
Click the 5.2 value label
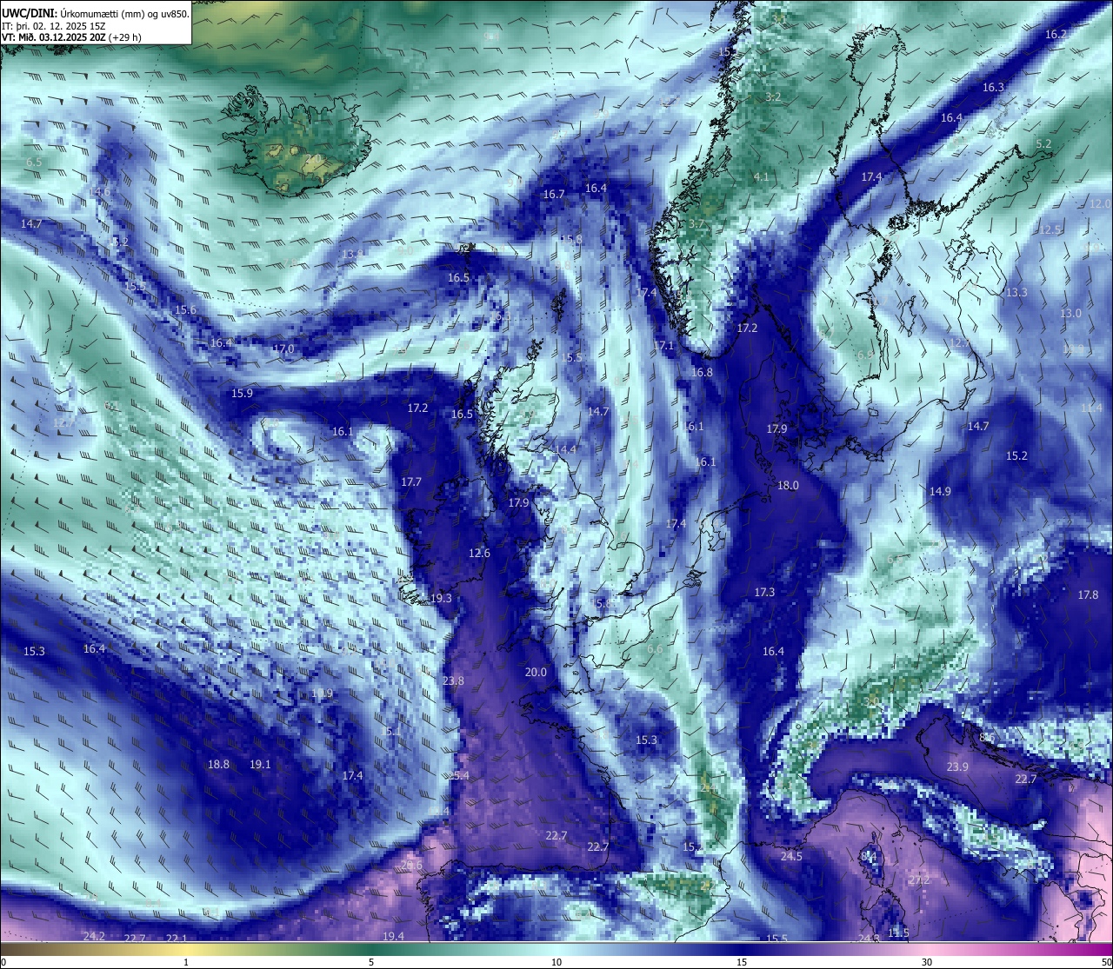(x=1043, y=144)
